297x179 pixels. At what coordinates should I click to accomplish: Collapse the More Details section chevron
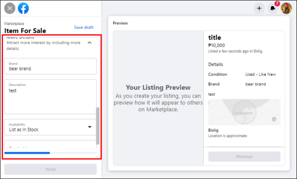(x=90, y=42)
